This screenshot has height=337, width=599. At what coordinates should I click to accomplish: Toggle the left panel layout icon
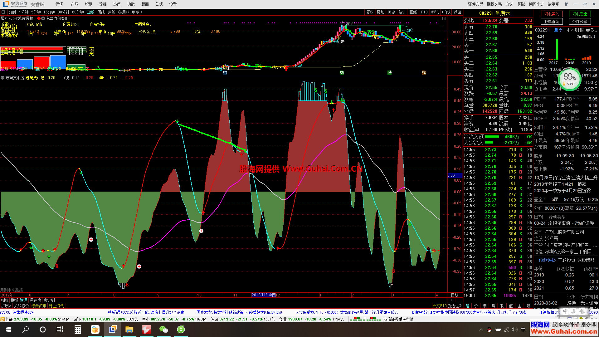coord(3,12)
